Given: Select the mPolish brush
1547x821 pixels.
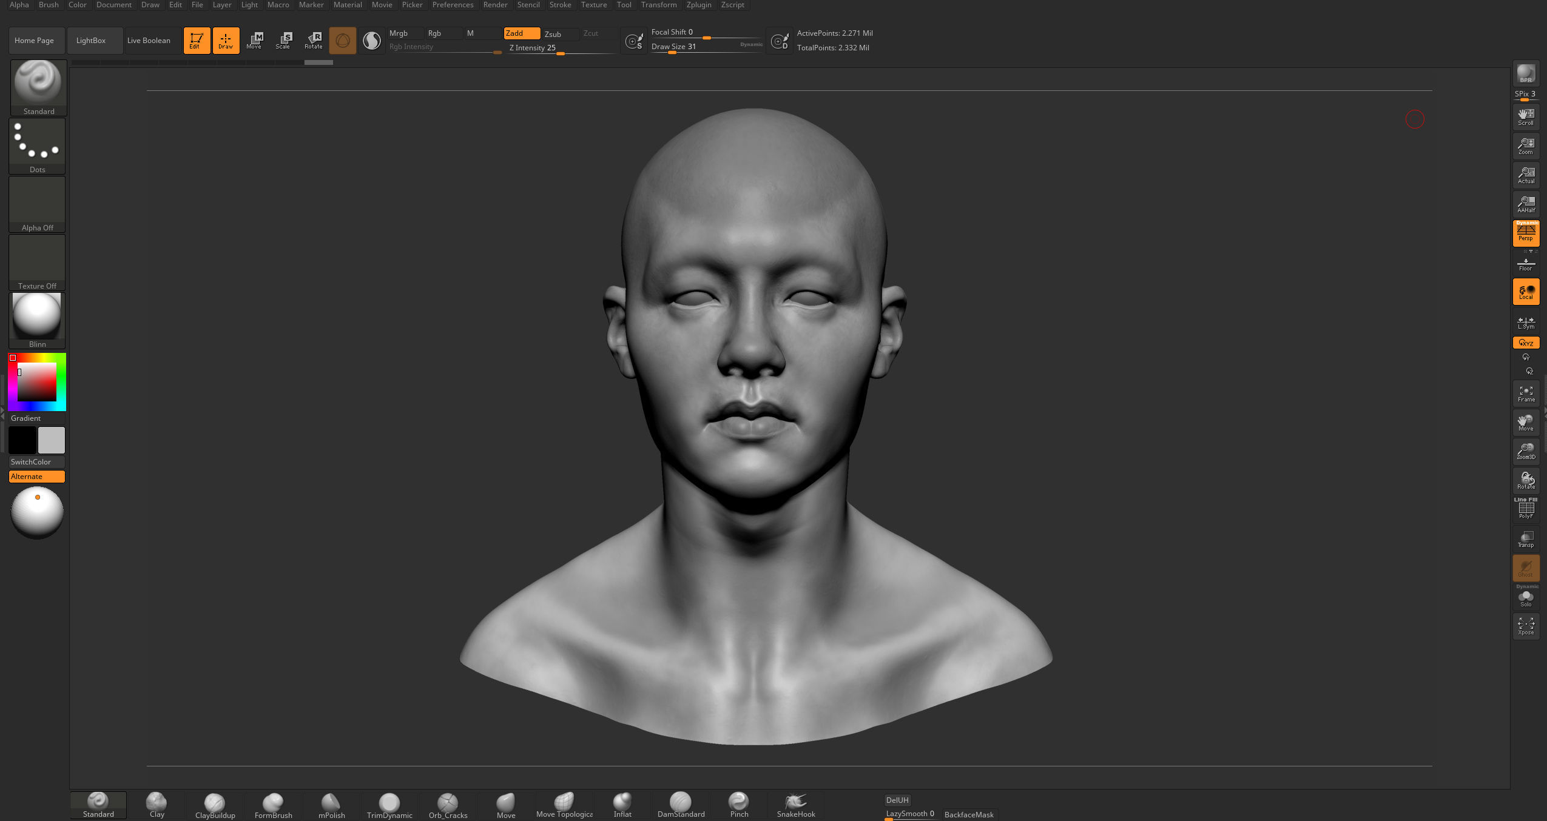Looking at the screenshot, I should (x=331, y=805).
